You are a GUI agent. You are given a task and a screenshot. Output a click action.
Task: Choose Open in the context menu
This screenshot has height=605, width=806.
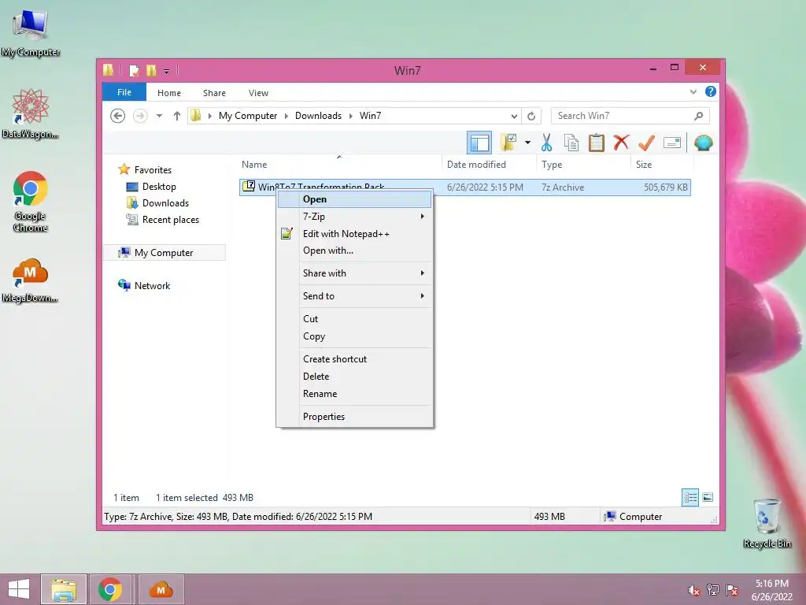(x=355, y=199)
